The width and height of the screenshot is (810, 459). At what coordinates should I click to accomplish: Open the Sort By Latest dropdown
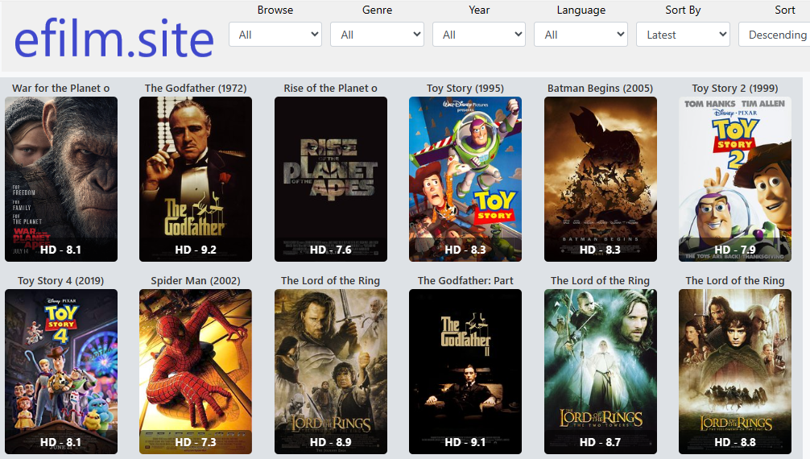tap(683, 35)
